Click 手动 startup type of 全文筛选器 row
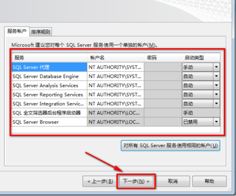This screenshot has width=236, height=196. click(201, 113)
